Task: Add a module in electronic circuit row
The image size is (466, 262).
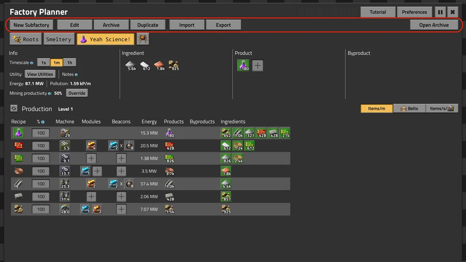Action: click(91, 158)
